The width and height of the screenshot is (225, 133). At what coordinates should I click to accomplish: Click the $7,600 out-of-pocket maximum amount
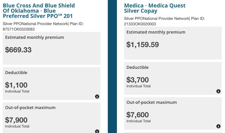coord(138,115)
